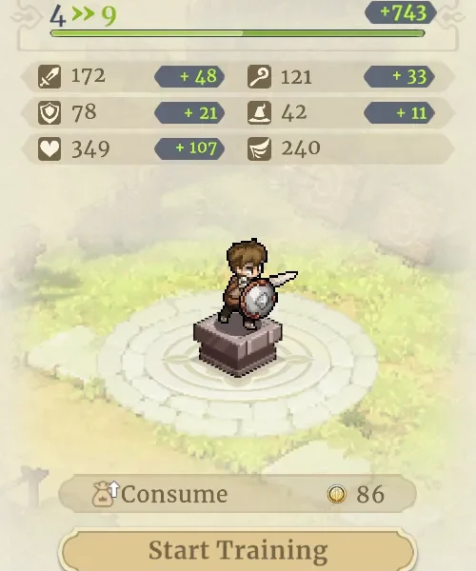Screen dimensions: 476x571
Task: Click the wizard hat magic defense icon
Action: (259, 112)
